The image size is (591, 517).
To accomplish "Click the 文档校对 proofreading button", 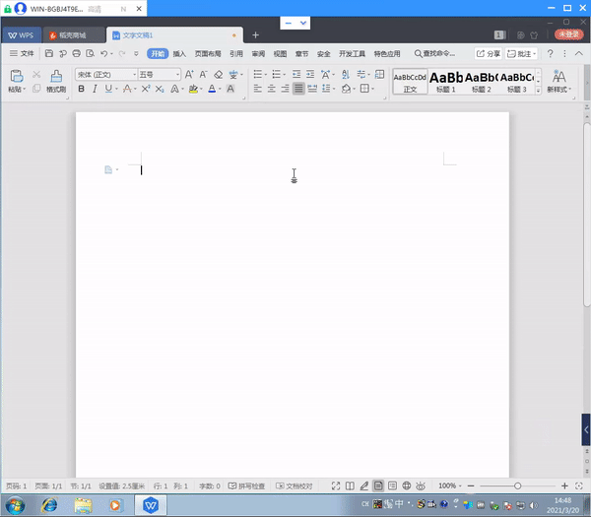I will [x=295, y=485].
